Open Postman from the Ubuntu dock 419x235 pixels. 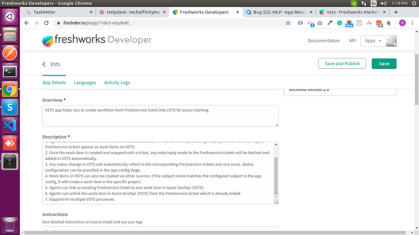pyautogui.click(x=10, y=53)
